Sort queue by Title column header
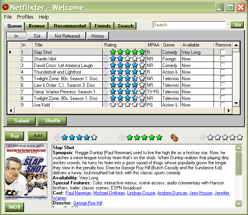Screen dimensions: 248x215 click(x=67, y=45)
